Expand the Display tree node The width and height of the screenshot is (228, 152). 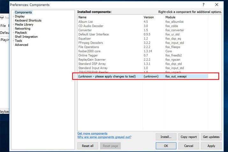(13, 16)
